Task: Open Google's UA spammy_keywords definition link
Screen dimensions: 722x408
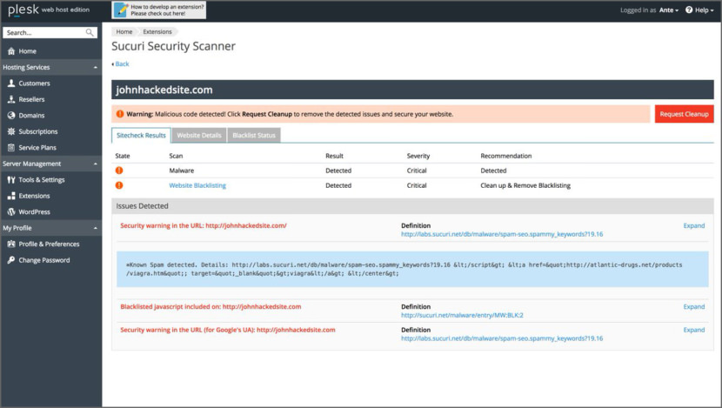Action: [x=502, y=338]
